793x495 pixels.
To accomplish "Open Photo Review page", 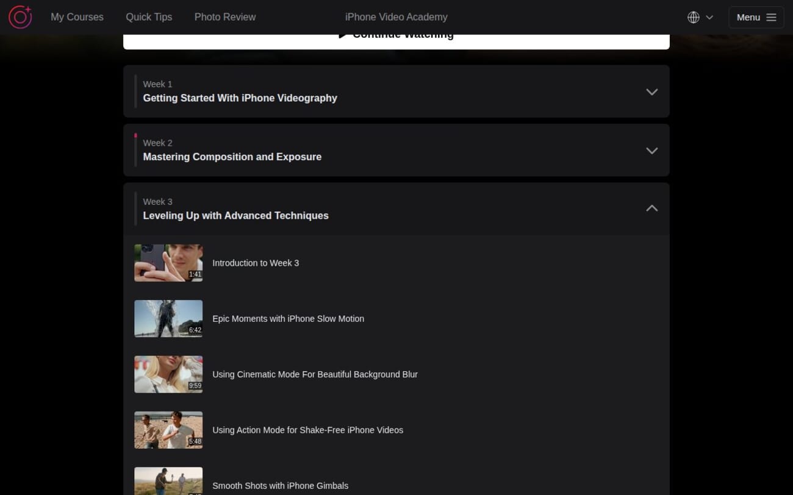I will tap(225, 17).
